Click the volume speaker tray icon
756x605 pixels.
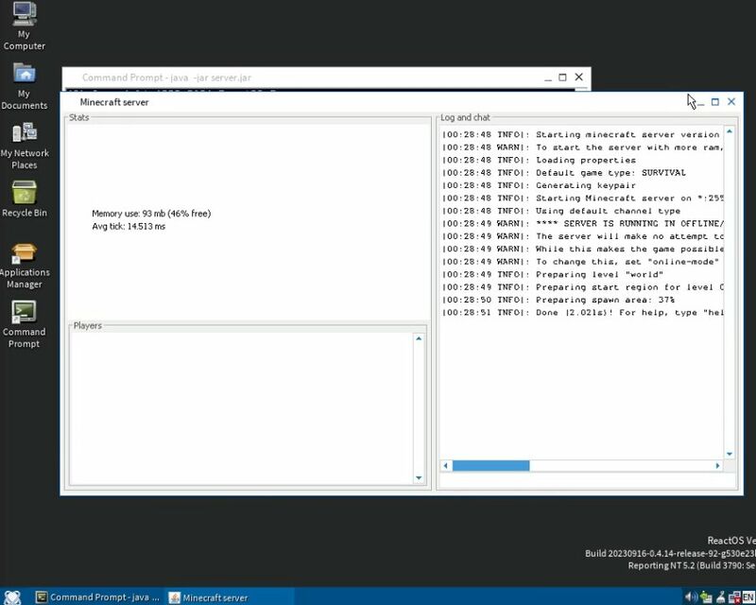tap(690, 597)
